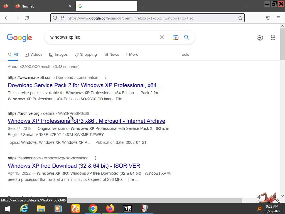
Task: Click the forward navigation arrow
Action: point(17,18)
